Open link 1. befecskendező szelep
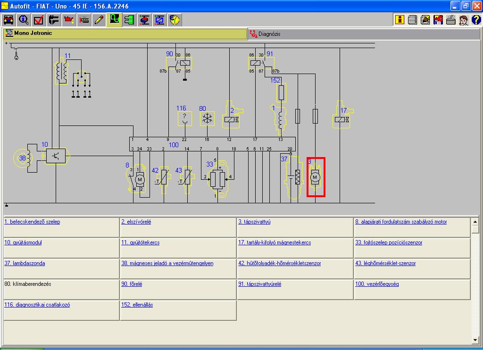 pyautogui.click(x=32, y=222)
